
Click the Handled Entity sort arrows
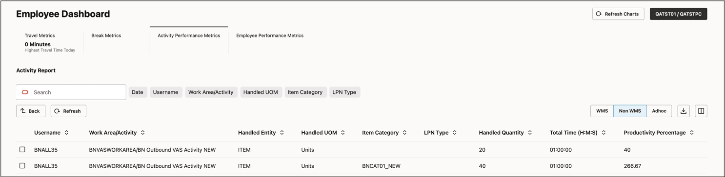(282, 133)
